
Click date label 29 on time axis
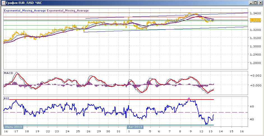click(x=99, y=131)
